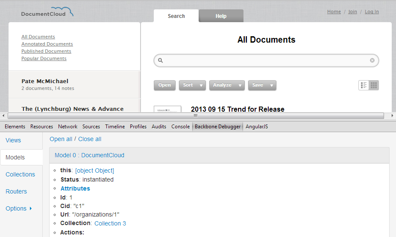Expand the Attributes entry
Screen dimensions: 396x237
75,188
